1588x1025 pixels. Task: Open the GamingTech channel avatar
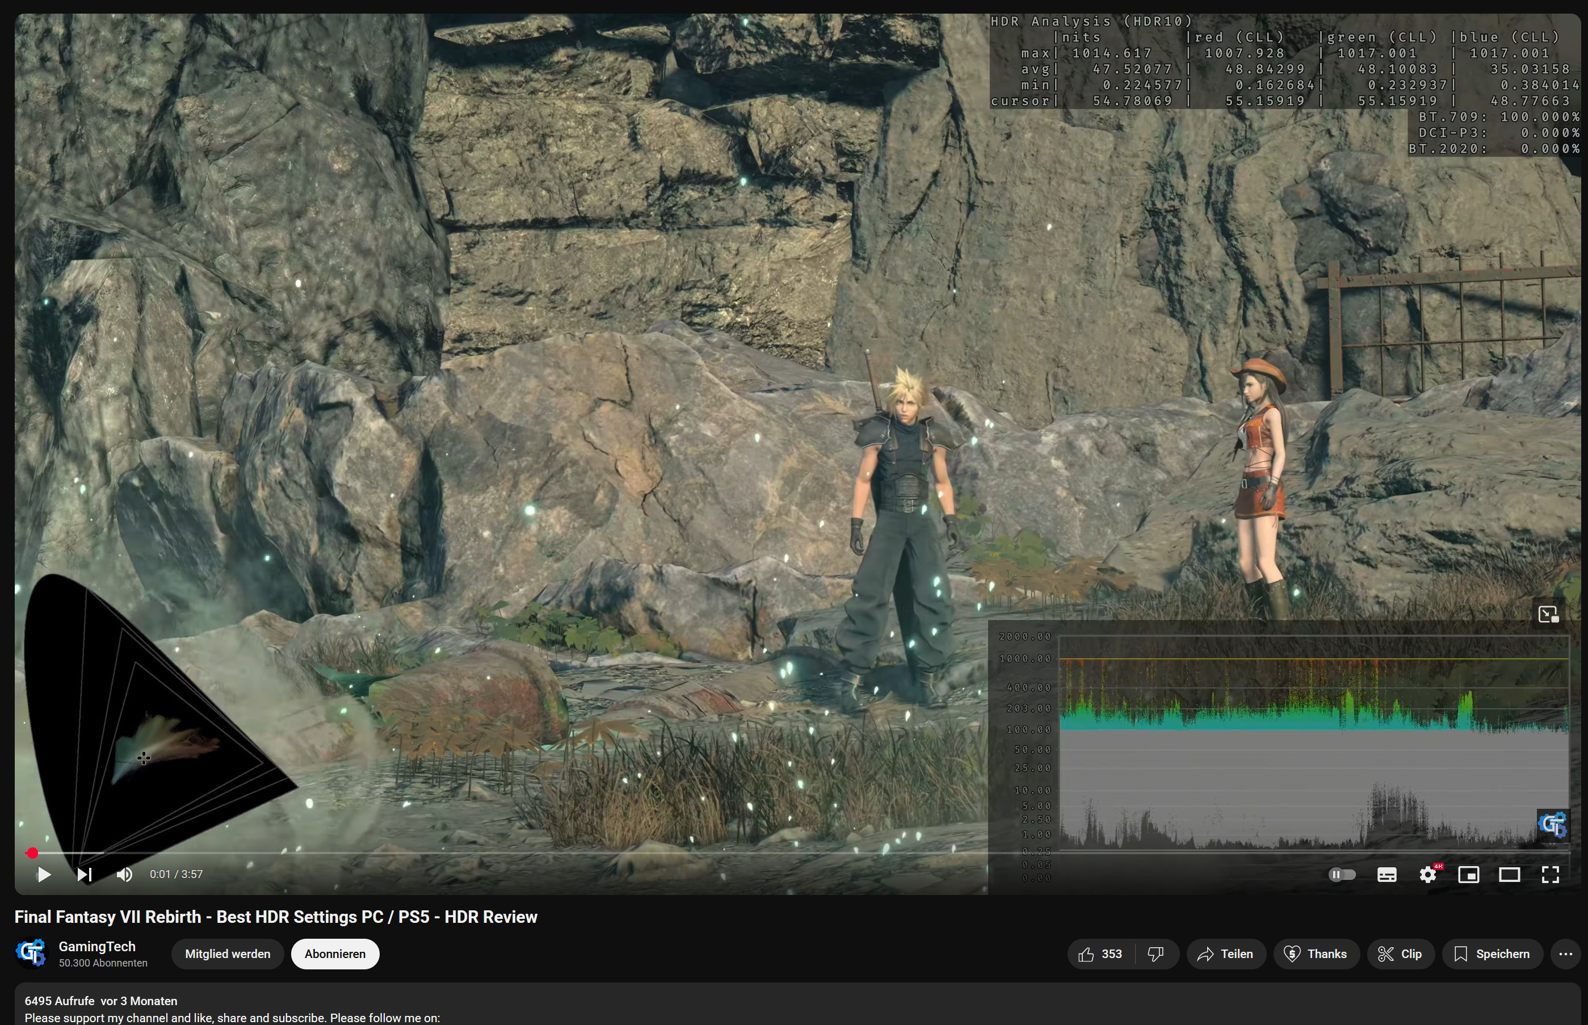[32, 953]
